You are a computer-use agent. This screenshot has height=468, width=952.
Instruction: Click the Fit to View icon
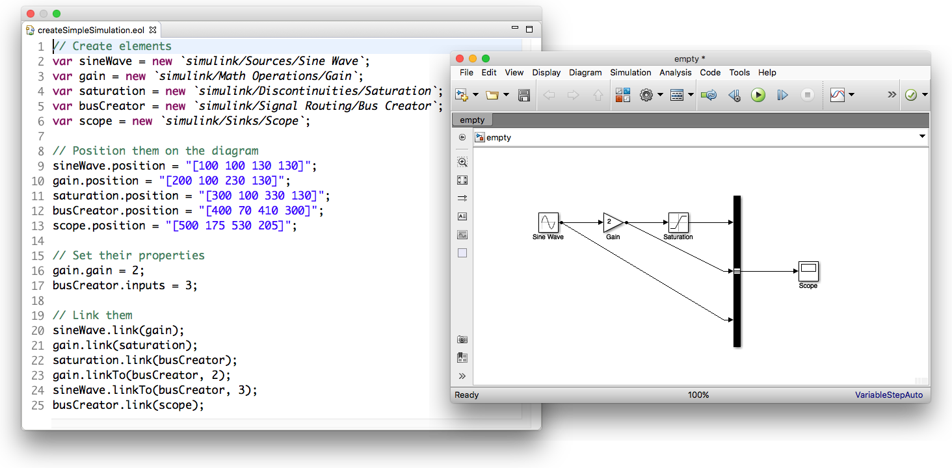(x=462, y=180)
